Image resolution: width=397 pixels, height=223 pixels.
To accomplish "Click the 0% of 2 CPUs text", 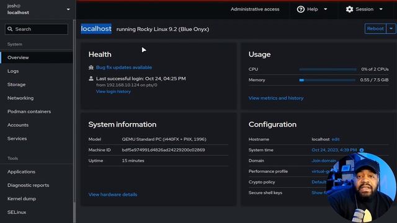I will pyautogui.click(x=375, y=69).
